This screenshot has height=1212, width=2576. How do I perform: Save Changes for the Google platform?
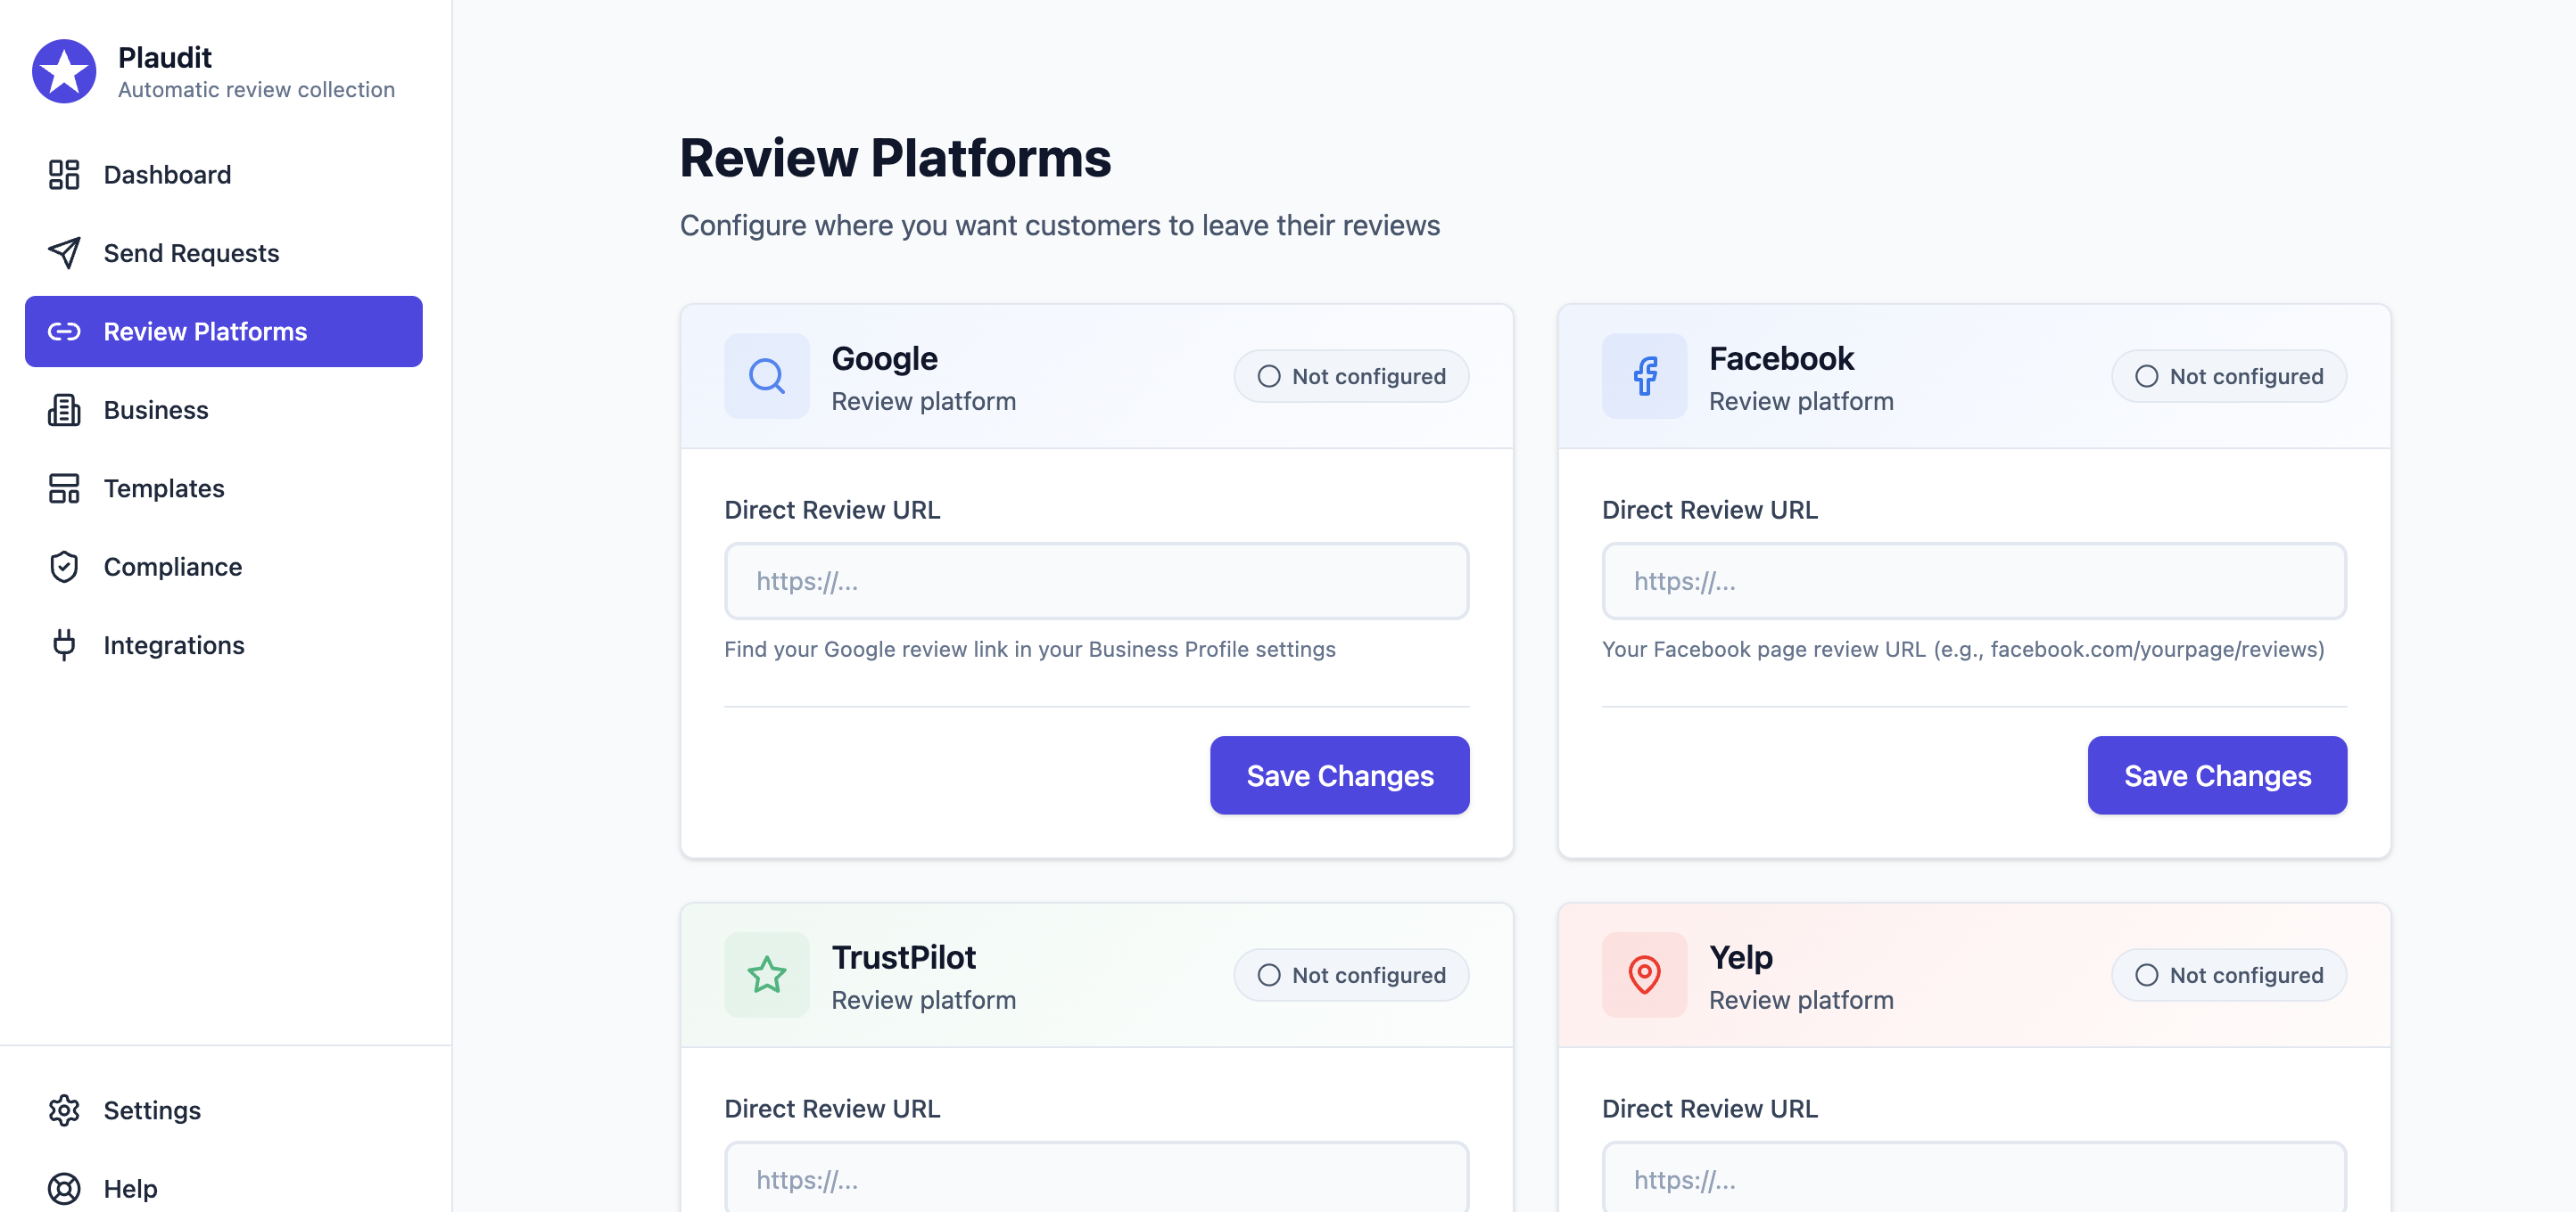[1339, 775]
